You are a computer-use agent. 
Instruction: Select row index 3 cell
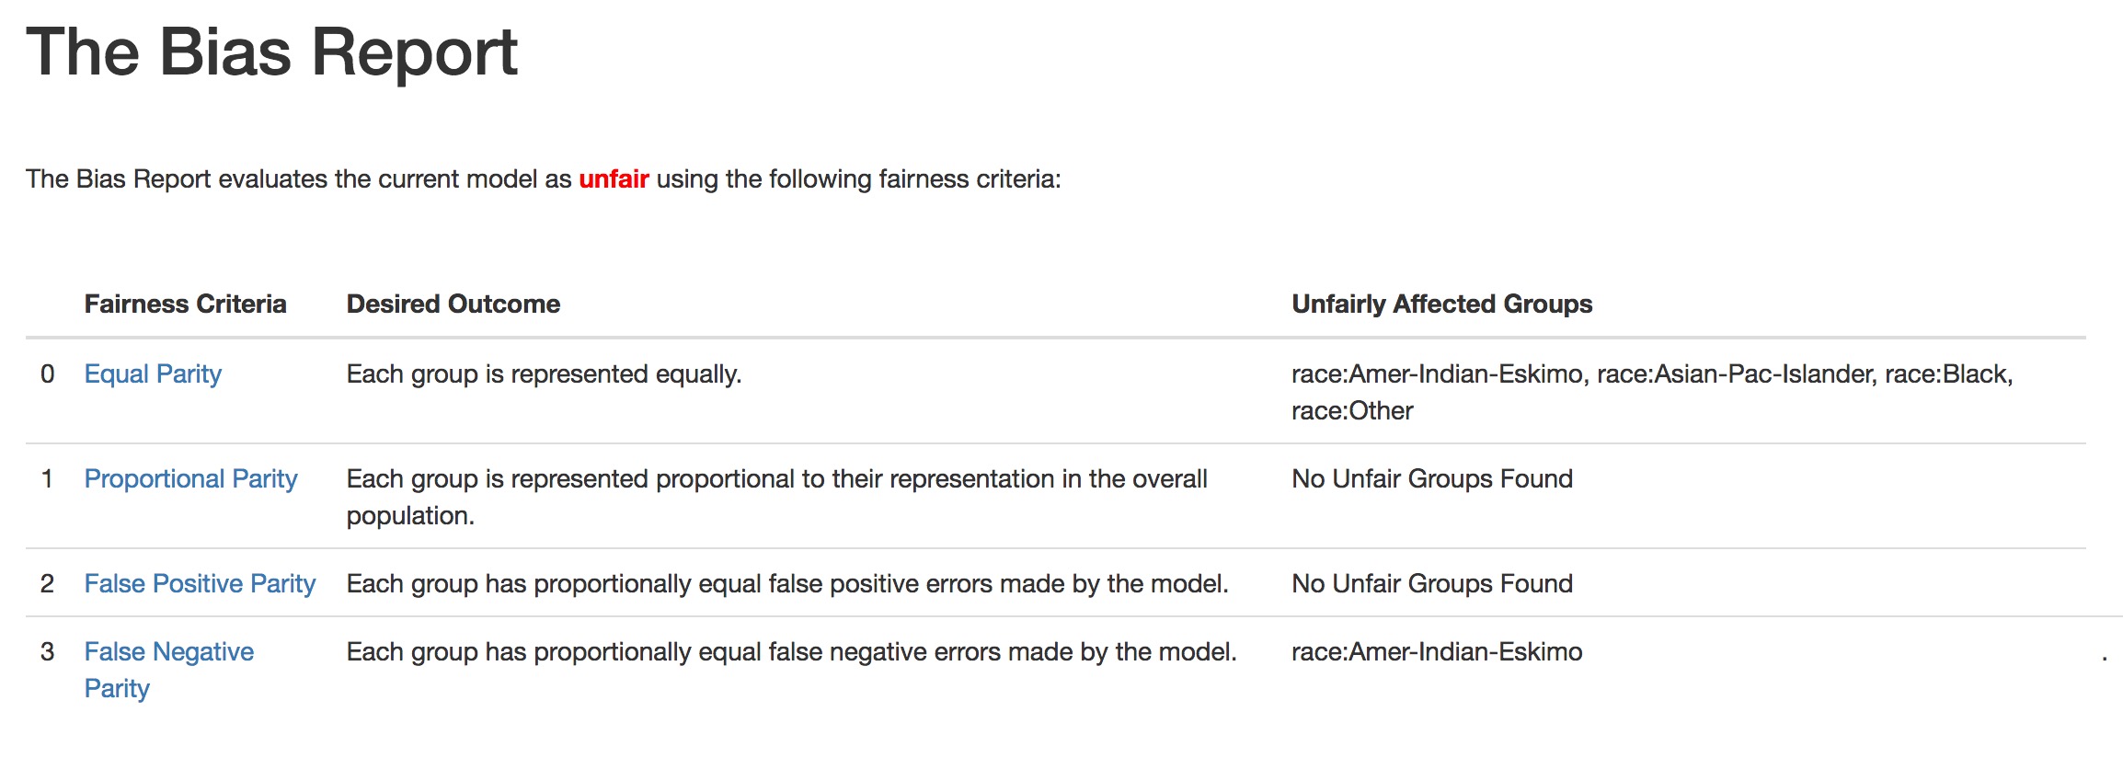pyautogui.click(x=48, y=651)
